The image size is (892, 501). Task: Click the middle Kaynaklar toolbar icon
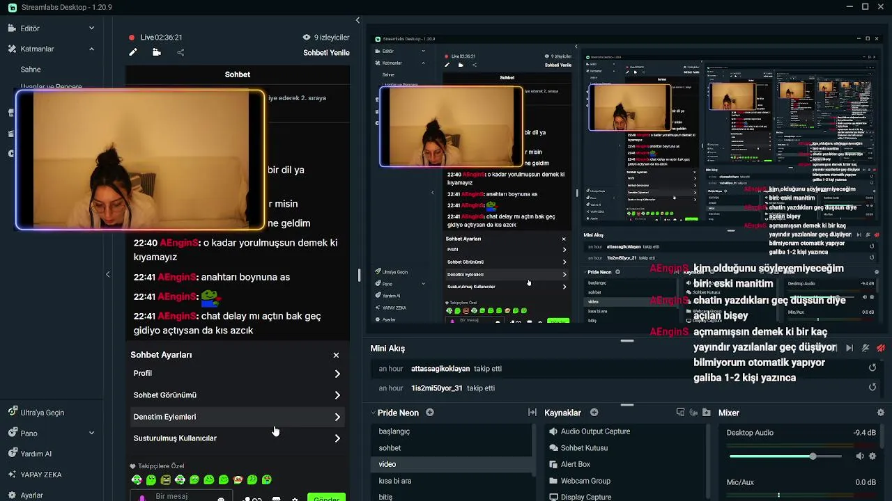(693, 413)
